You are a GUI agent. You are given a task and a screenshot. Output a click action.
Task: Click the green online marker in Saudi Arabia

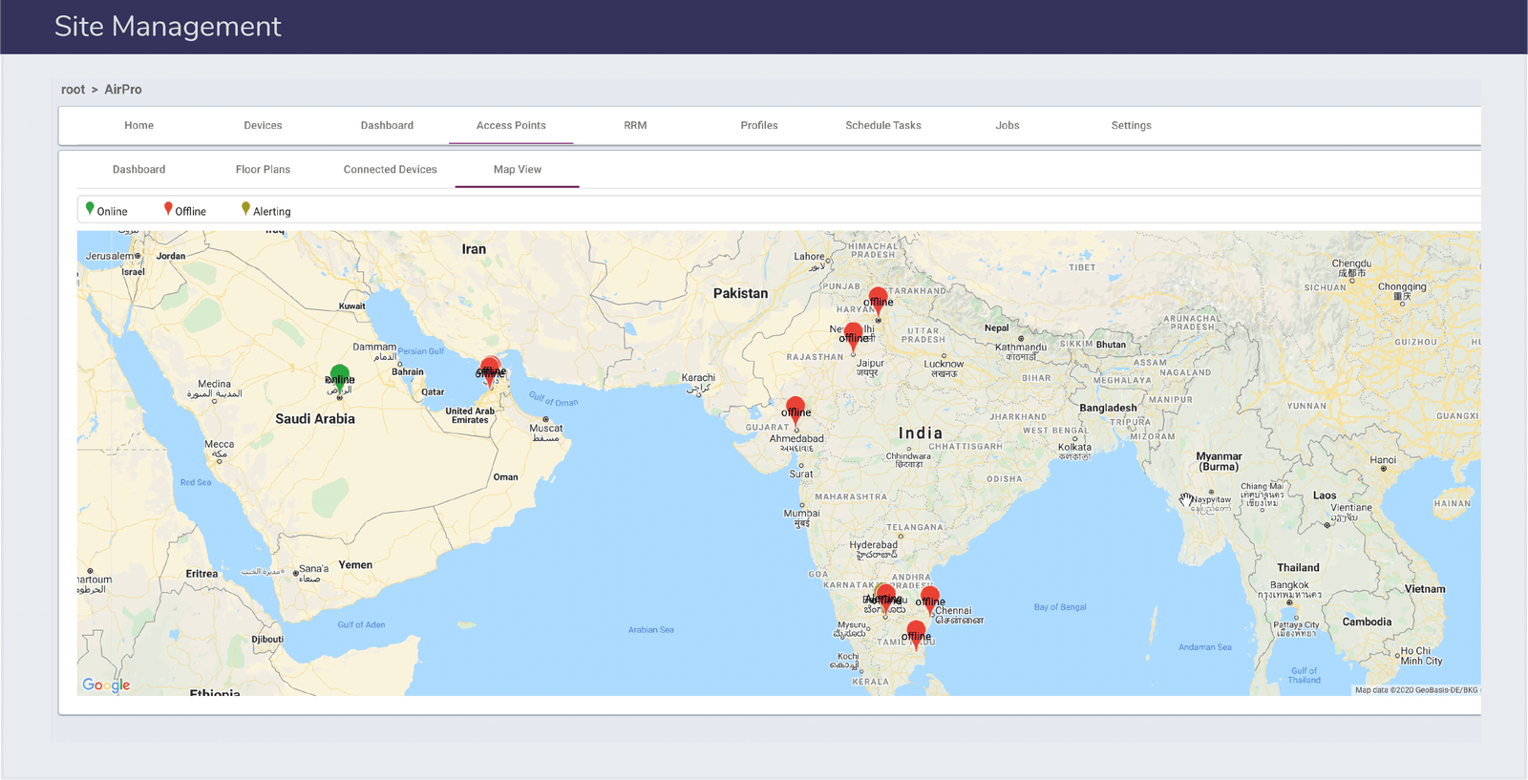point(339,375)
